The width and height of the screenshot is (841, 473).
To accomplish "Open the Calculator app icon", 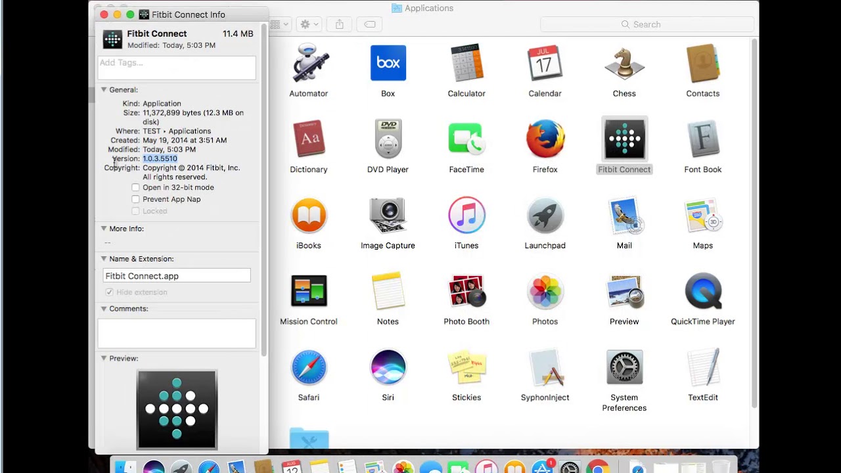I will tap(466, 63).
